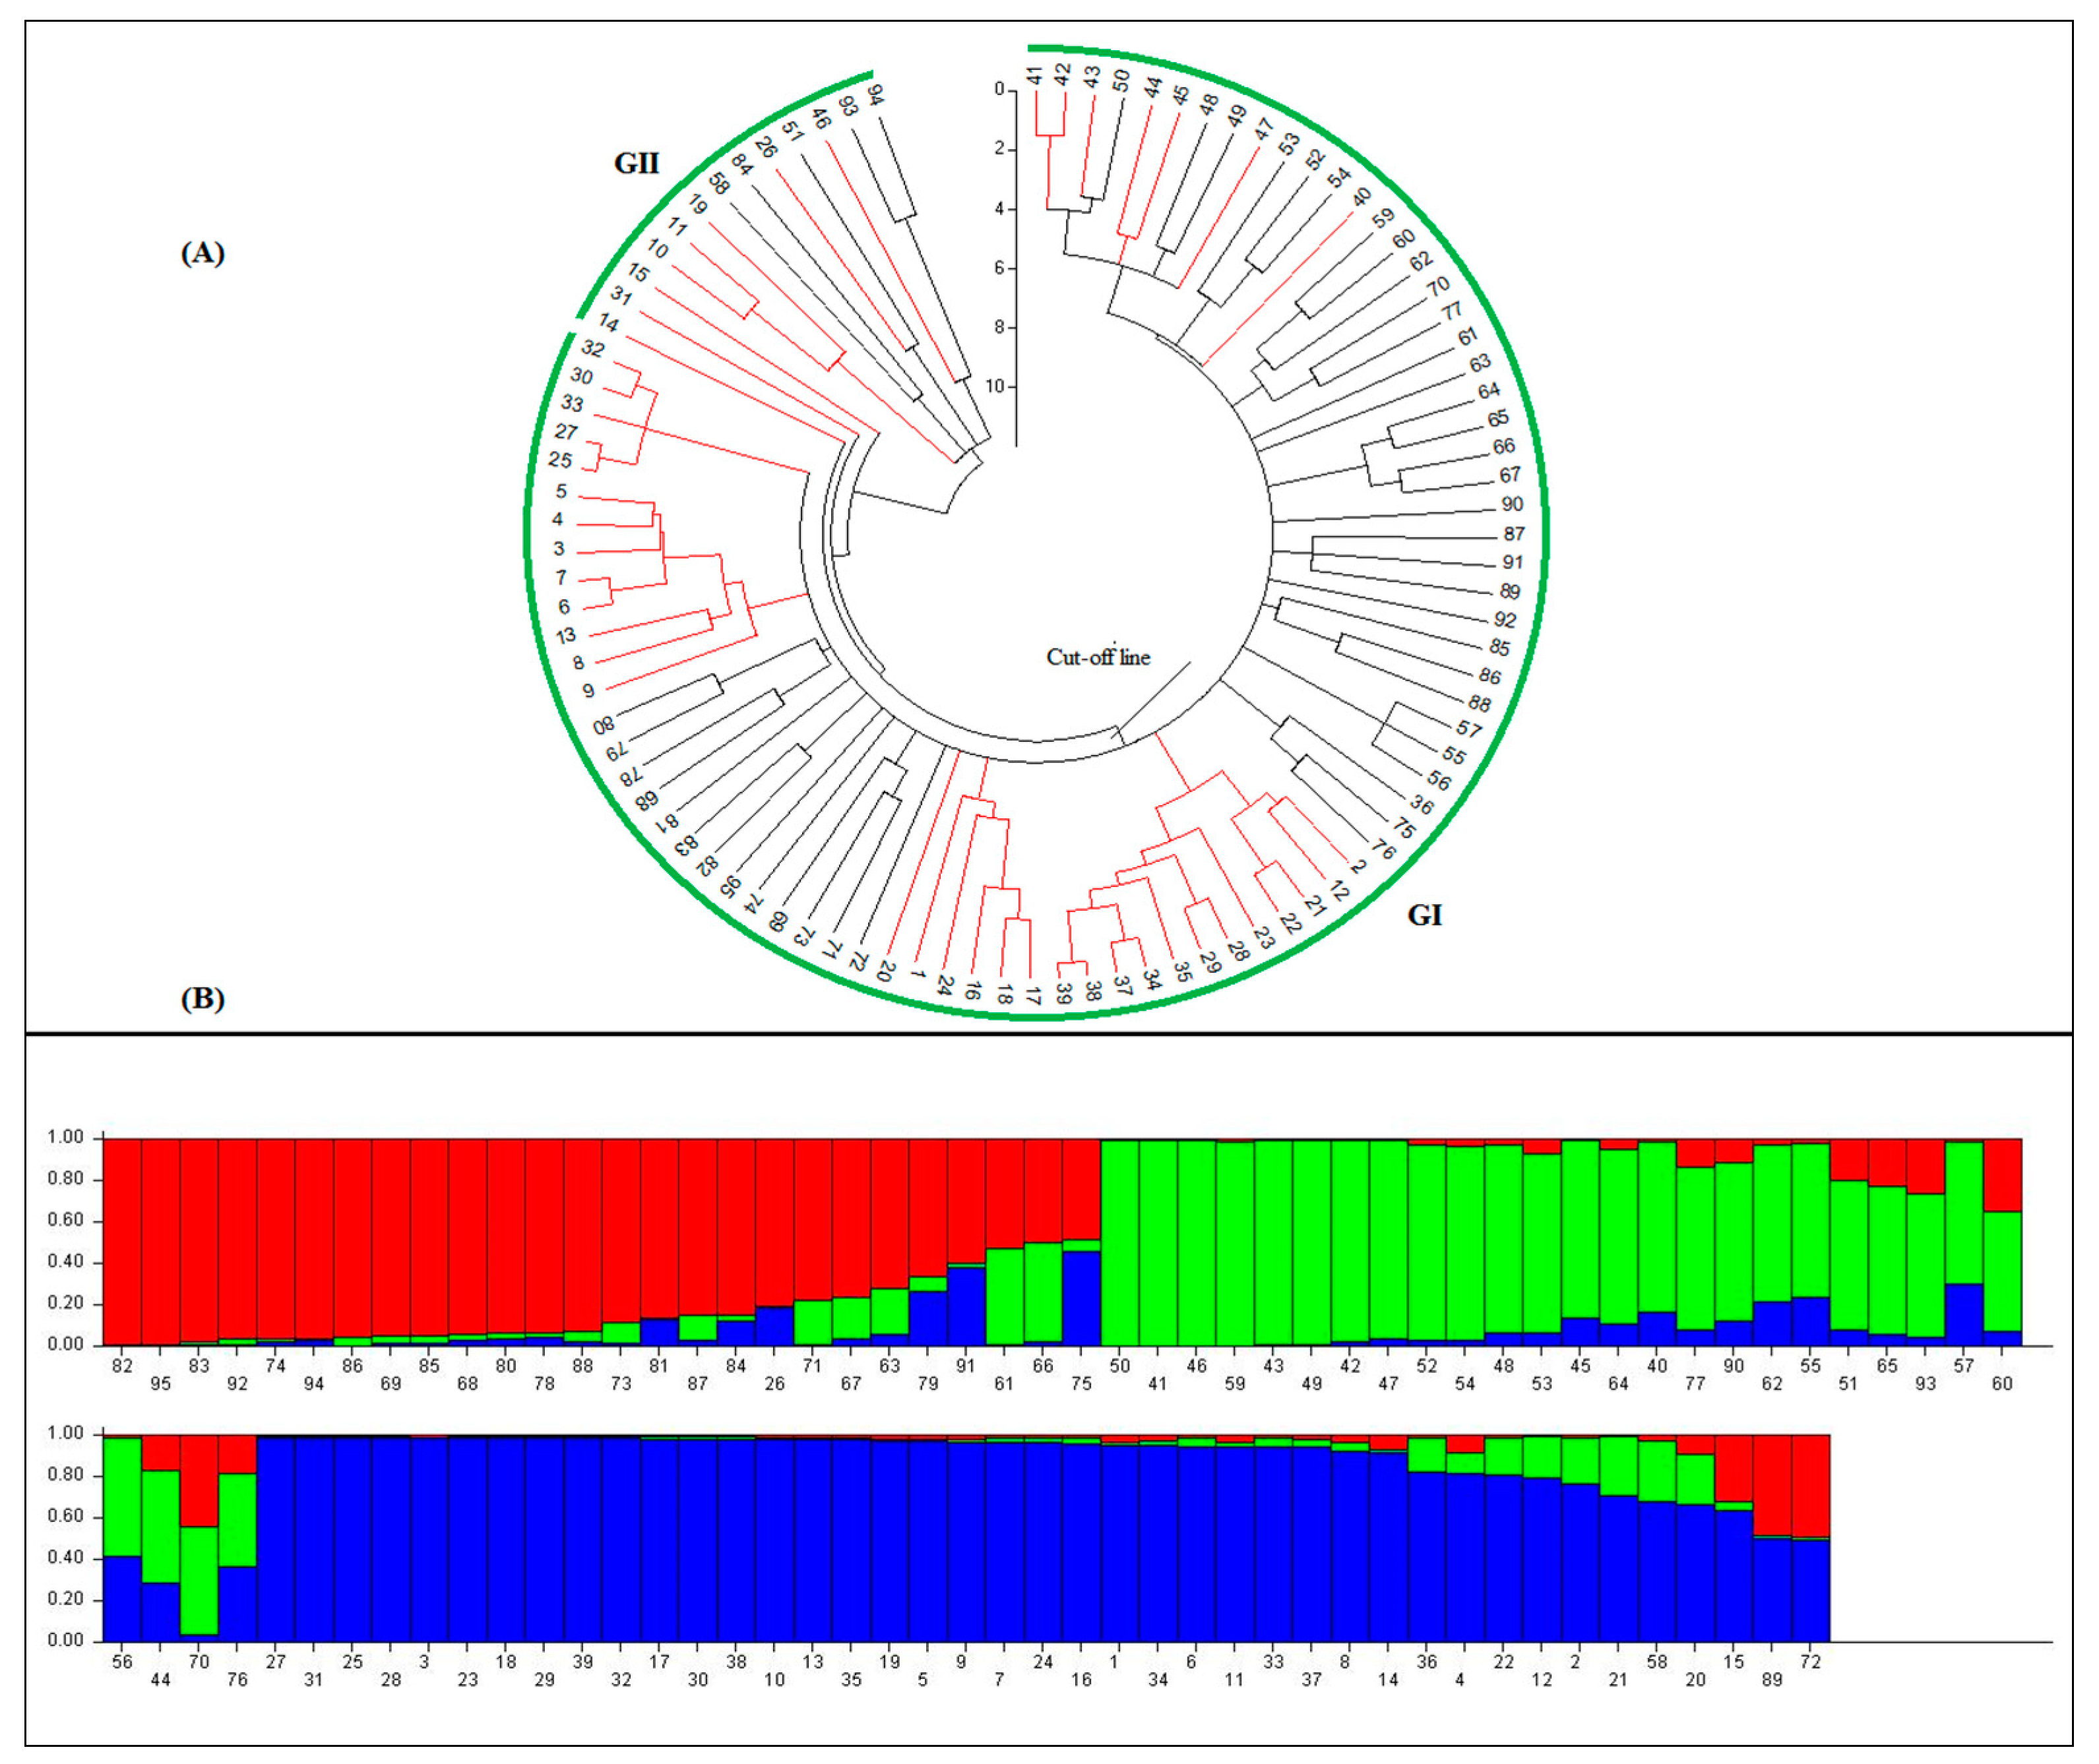Click leaf label 39 at dendrogram bottom

tap(1063, 993)
